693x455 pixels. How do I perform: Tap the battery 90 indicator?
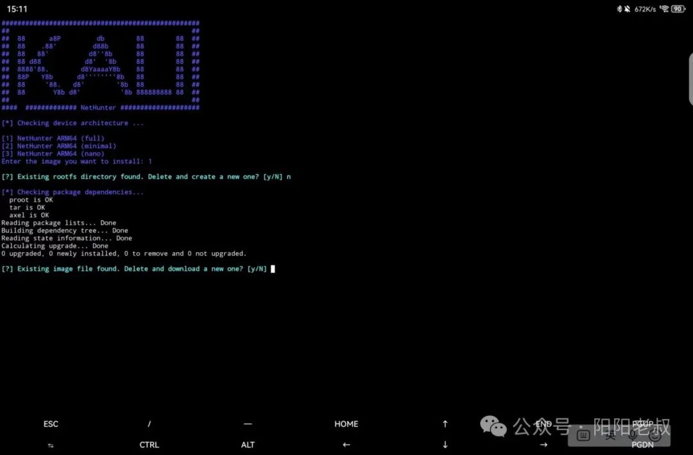(678, 9)
